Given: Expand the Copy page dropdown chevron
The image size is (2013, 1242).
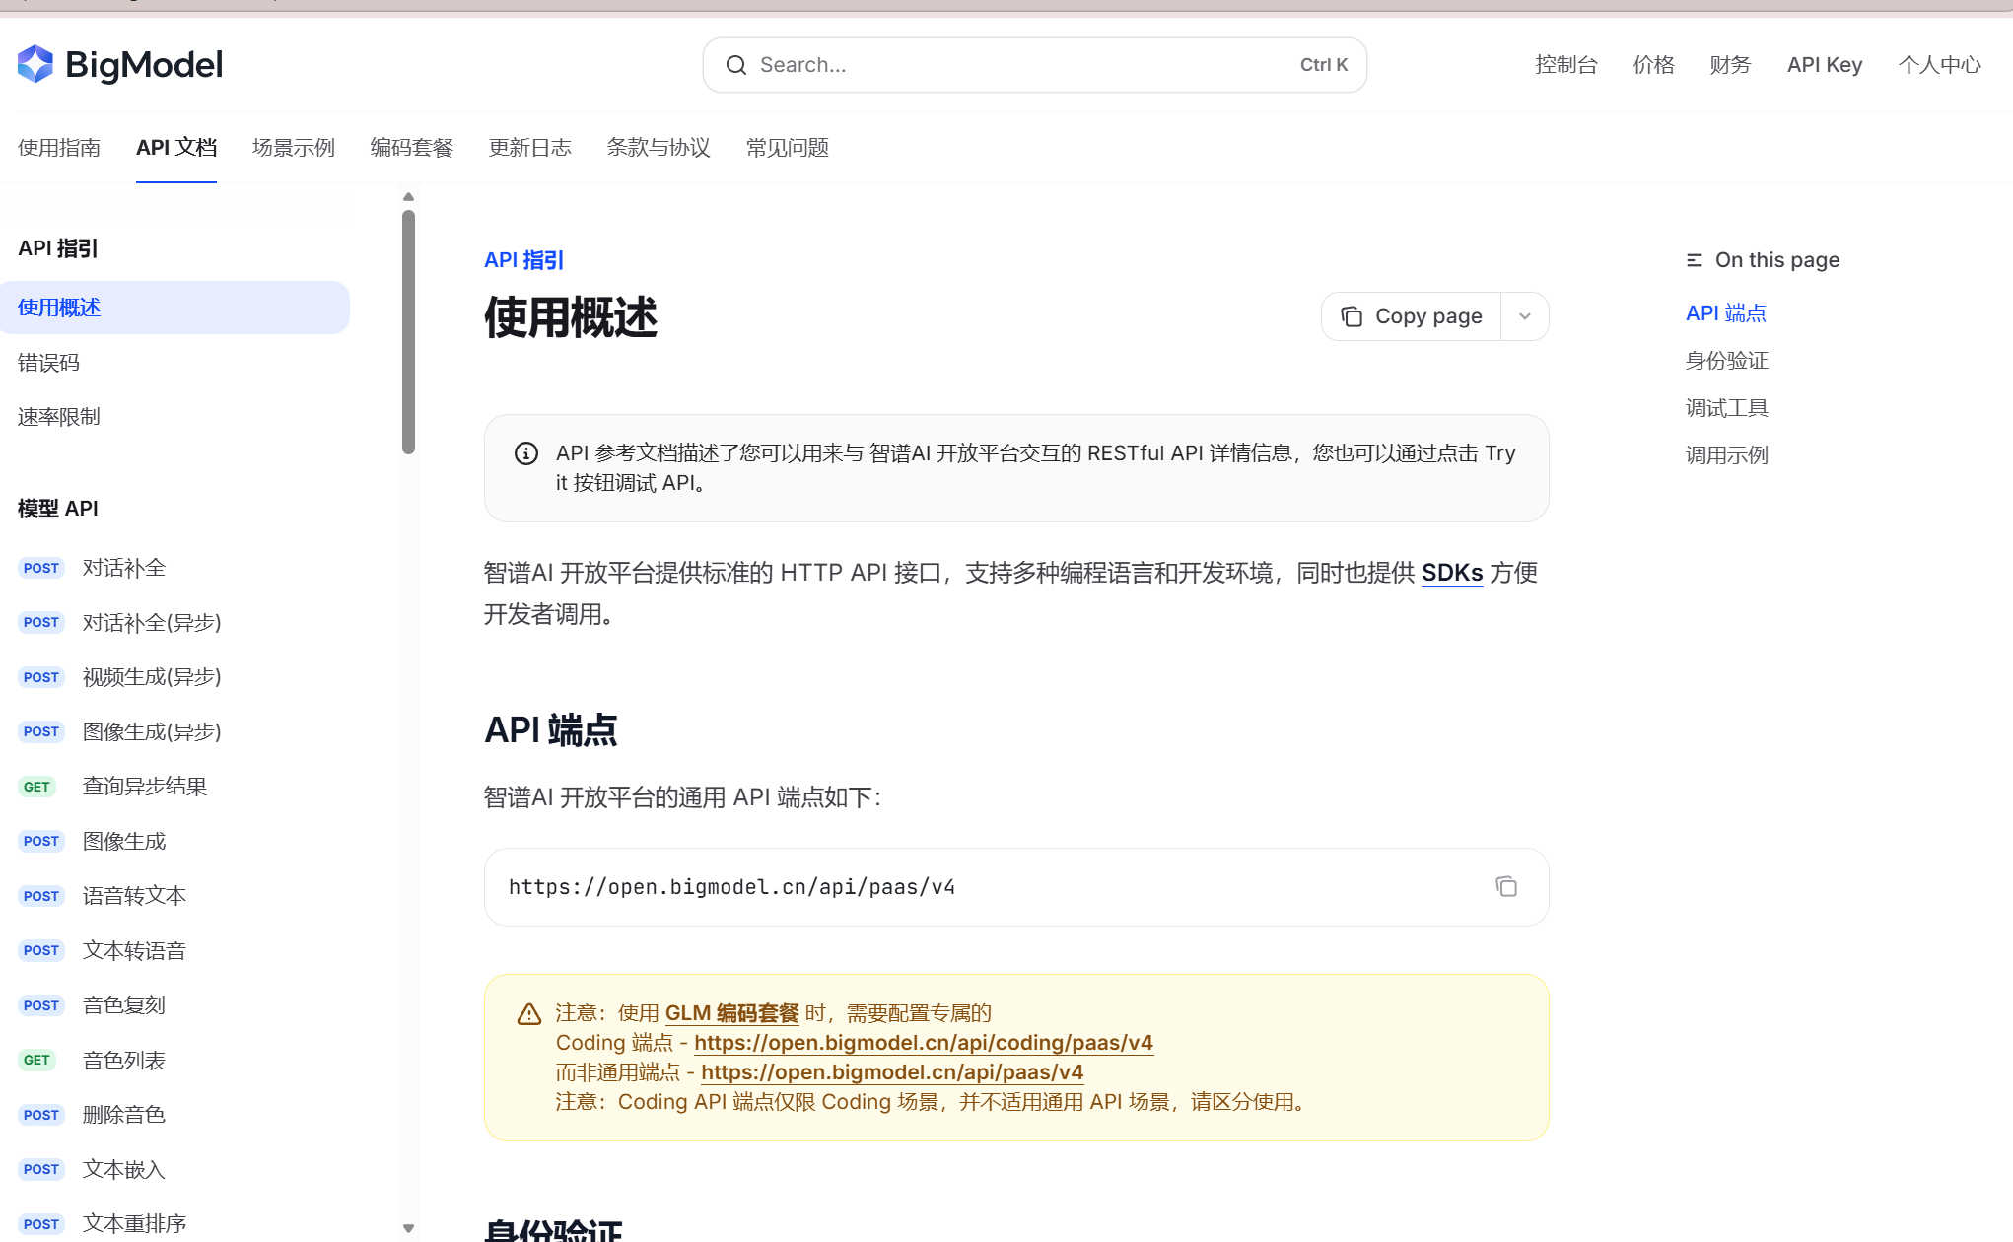Looking at the screenshot, I should tap(1524, 316).
